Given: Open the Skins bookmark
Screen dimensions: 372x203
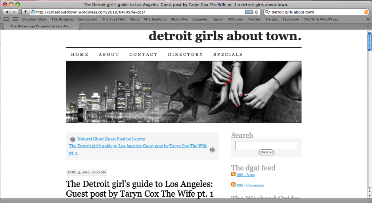Looking at the screenshot, I should tap(134, 19).
